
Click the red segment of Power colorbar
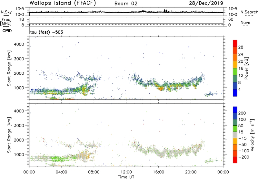[x=235, y=43]
